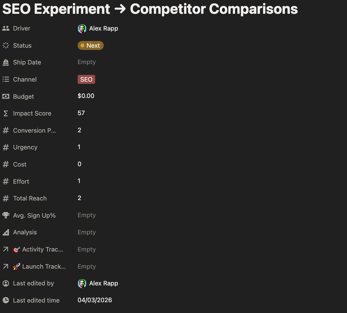Click the ship icon next to Ship Date
This screenshot has width=347, height=313.
click(6, 62)
